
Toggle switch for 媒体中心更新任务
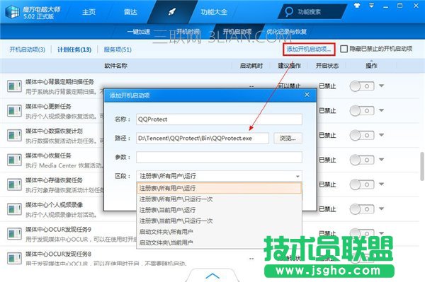point(362,110)
